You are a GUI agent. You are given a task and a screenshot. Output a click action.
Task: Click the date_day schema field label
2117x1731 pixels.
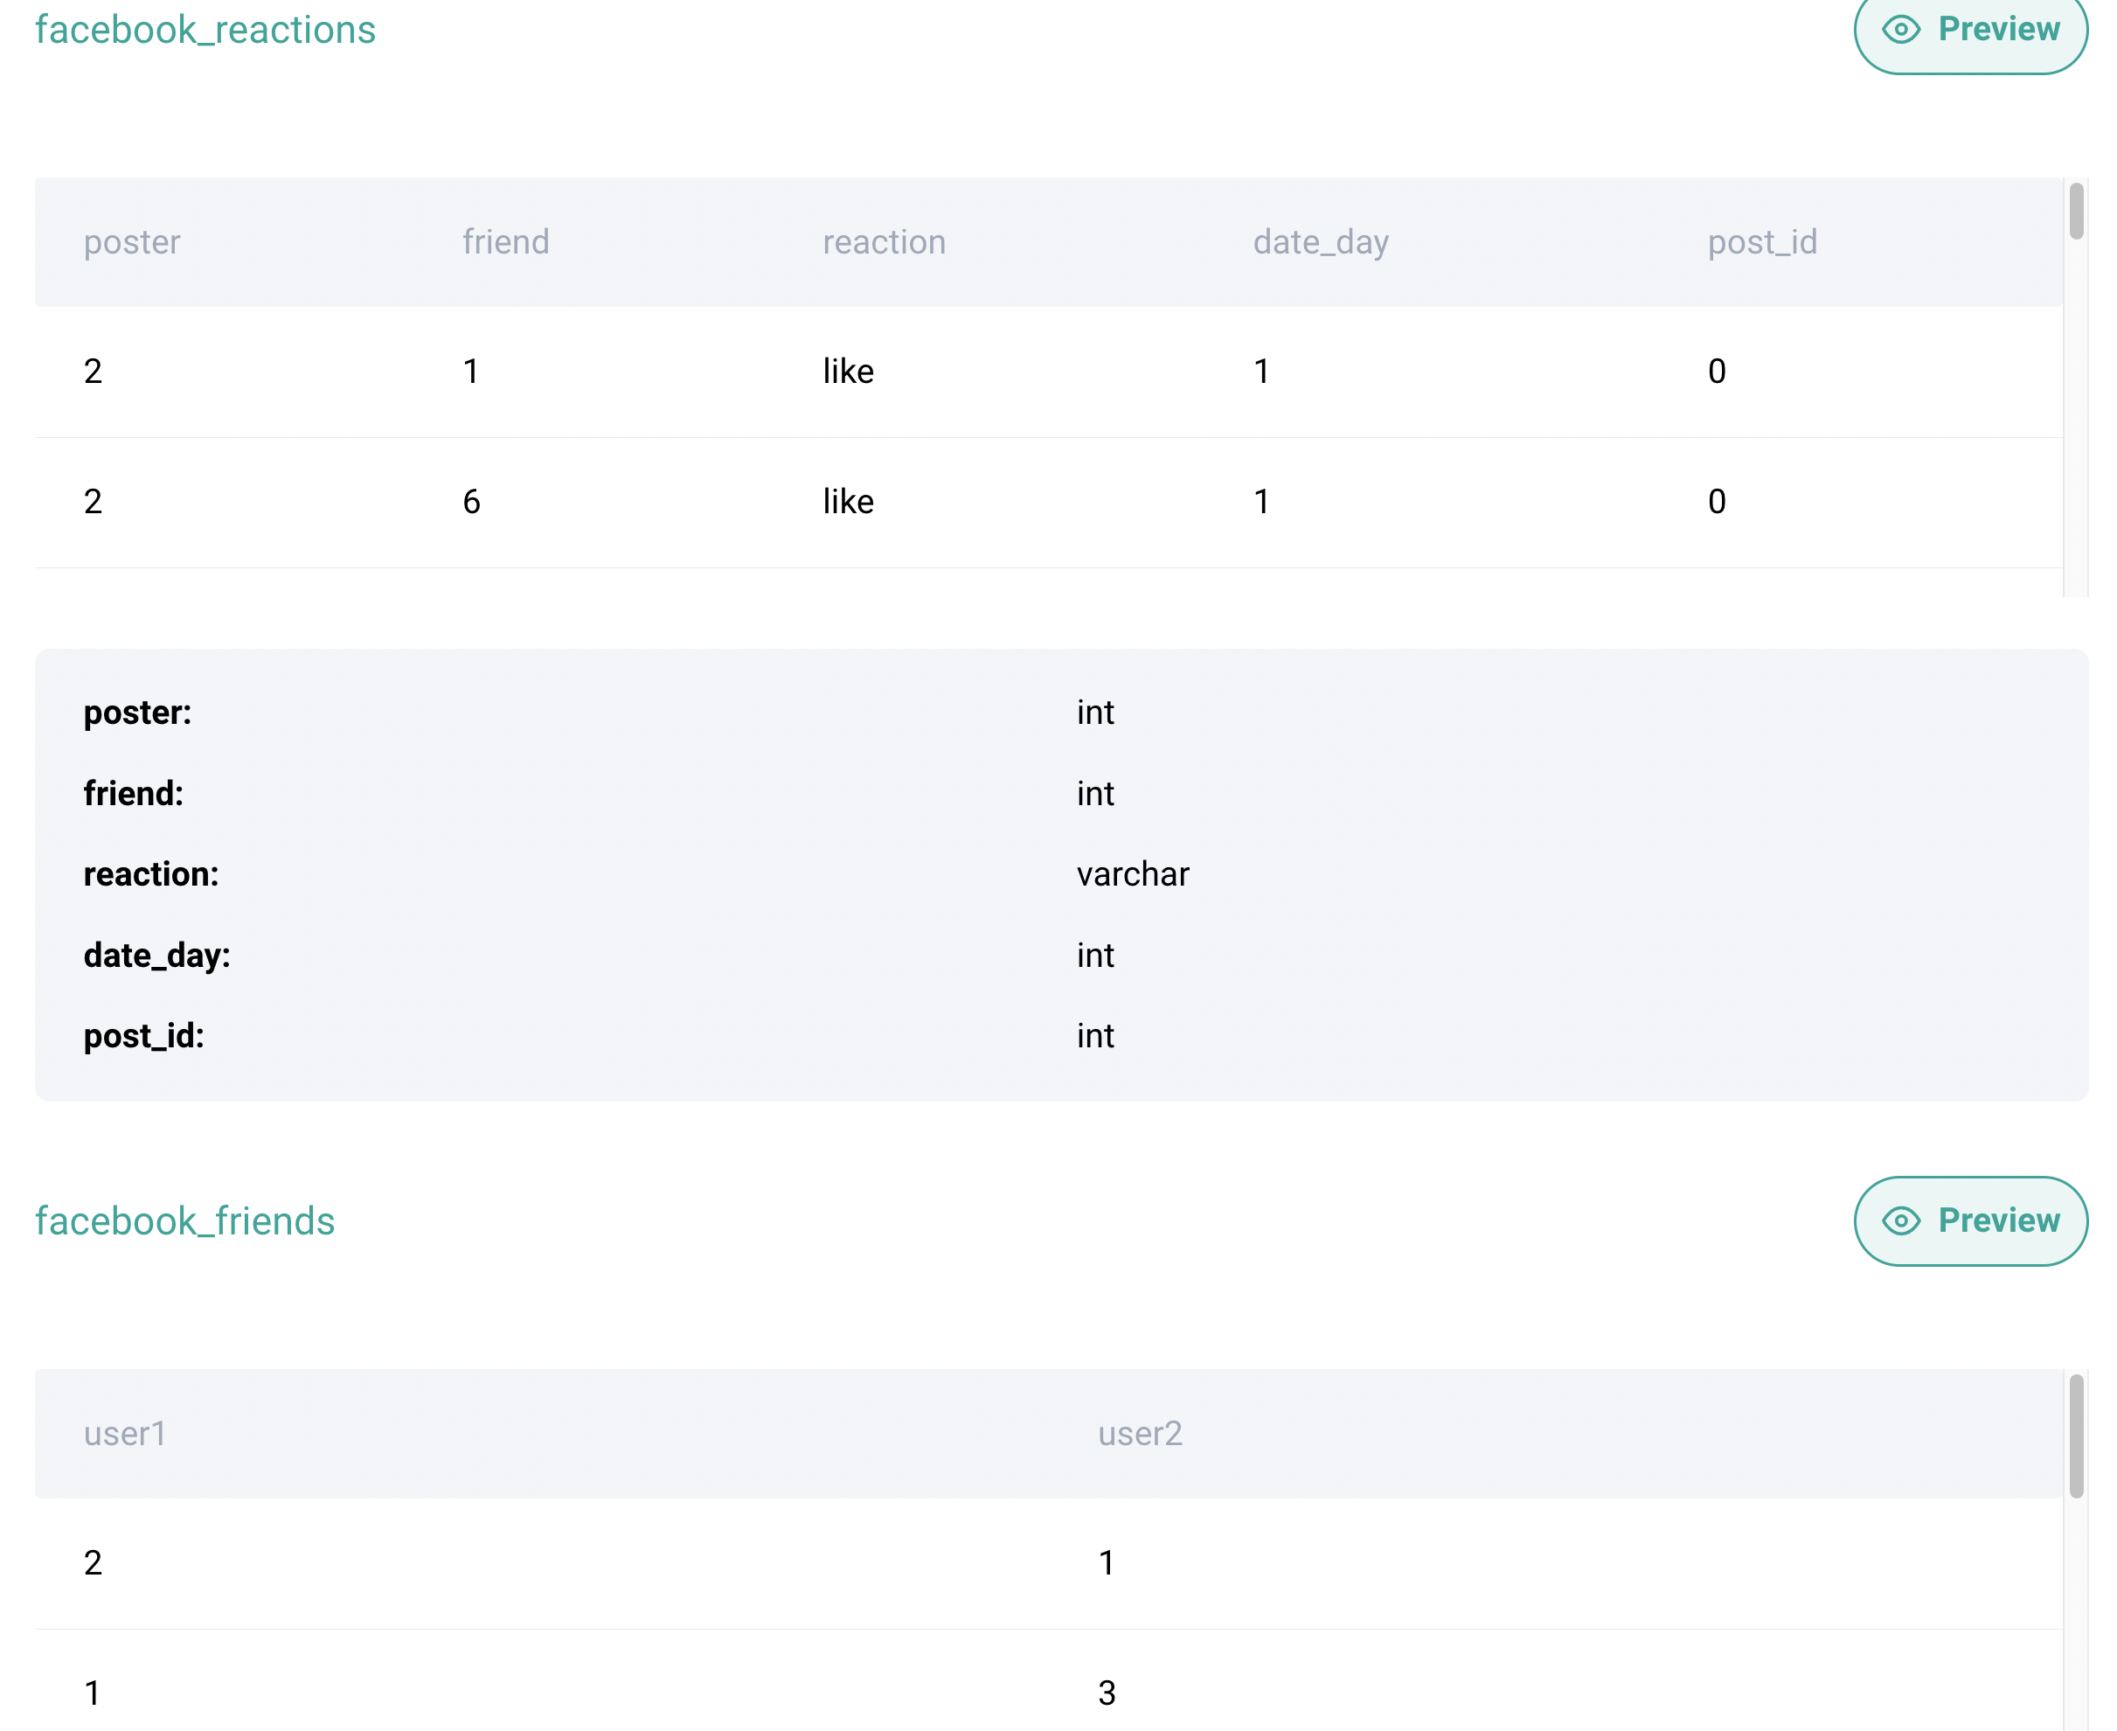tap(156, 956)
